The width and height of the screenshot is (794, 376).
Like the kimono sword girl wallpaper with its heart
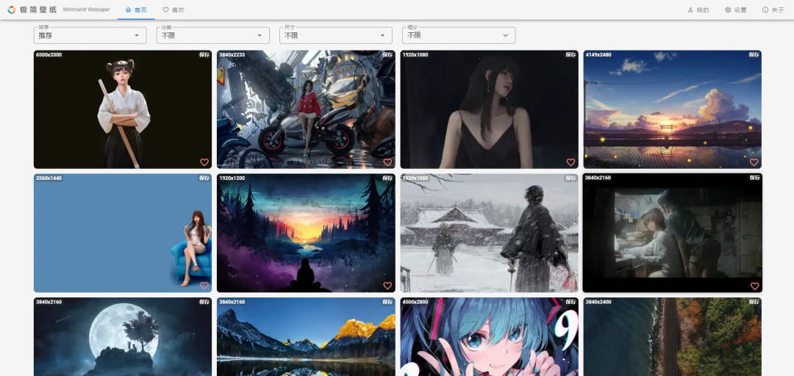pyautogui.click(x=204, y=162)
